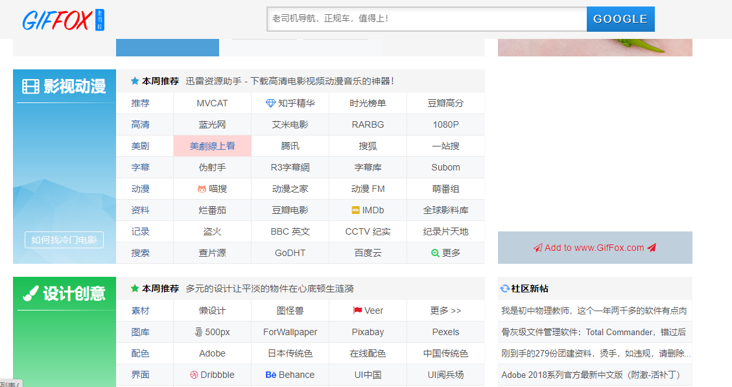Click the yellow IMDb icon
This screenshot has height=387, width=732.
pos(356,211)
